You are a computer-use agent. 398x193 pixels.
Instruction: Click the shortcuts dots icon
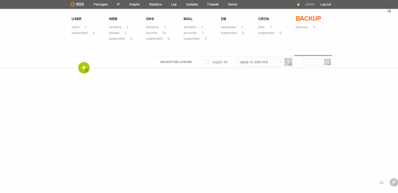click(382, 182)
